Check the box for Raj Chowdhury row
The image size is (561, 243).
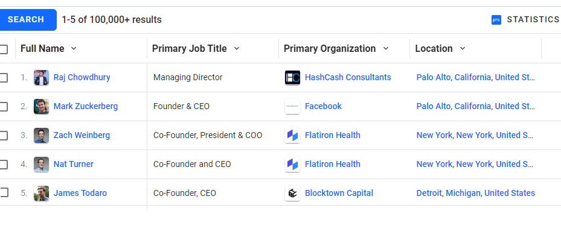4,78
